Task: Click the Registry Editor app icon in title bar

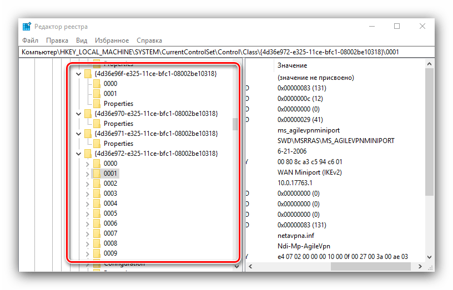Action: click(27, 26)
